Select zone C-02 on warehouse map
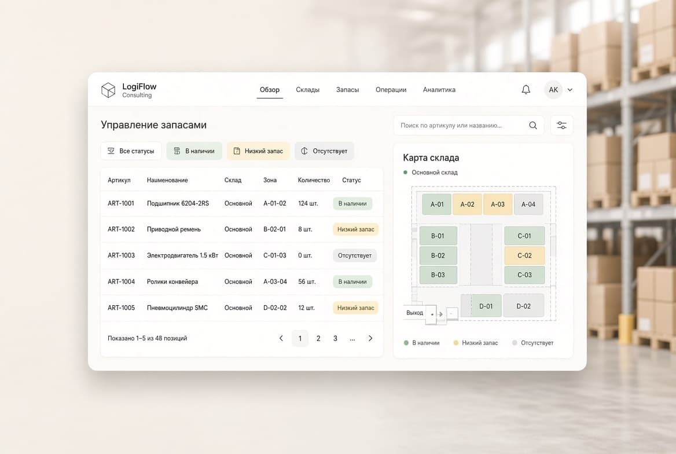676x454 pixels. [524, 255]
